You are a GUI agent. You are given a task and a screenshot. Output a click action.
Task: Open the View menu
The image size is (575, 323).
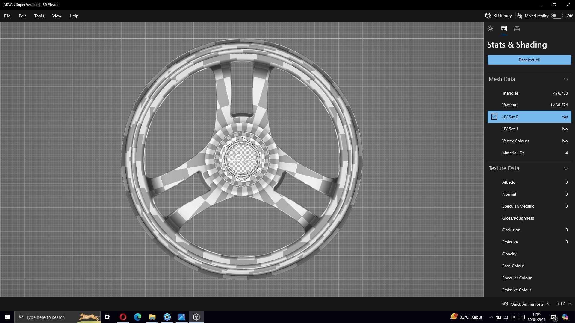pos(57,16)
